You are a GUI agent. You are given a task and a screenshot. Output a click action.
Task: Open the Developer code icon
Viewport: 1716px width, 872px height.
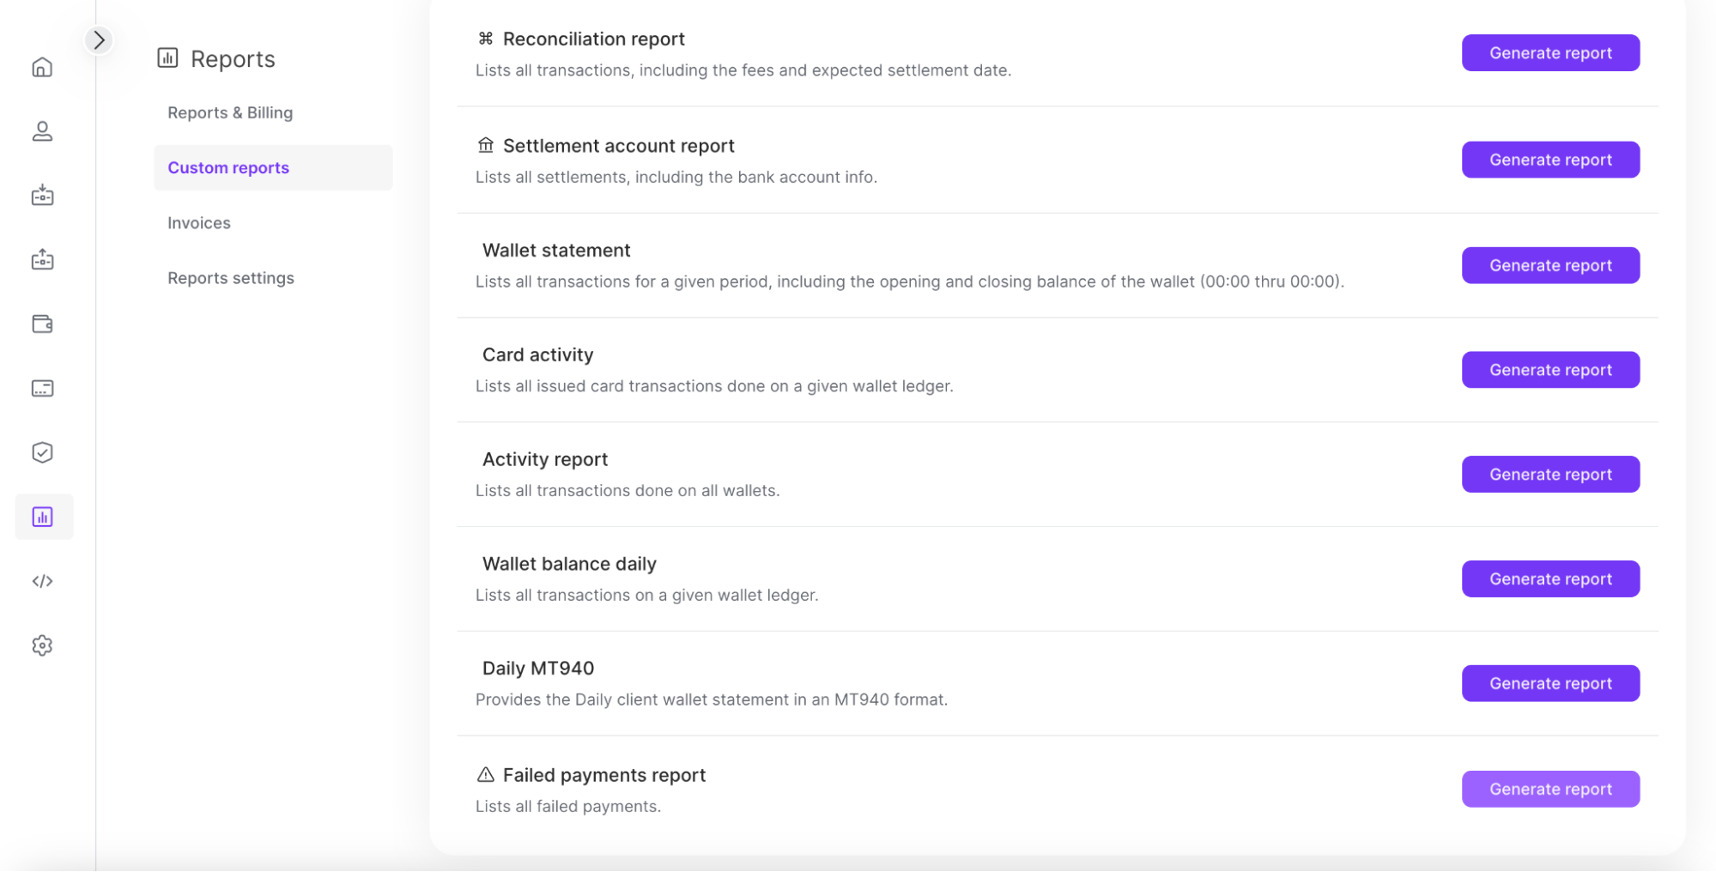tap(42, 580)
